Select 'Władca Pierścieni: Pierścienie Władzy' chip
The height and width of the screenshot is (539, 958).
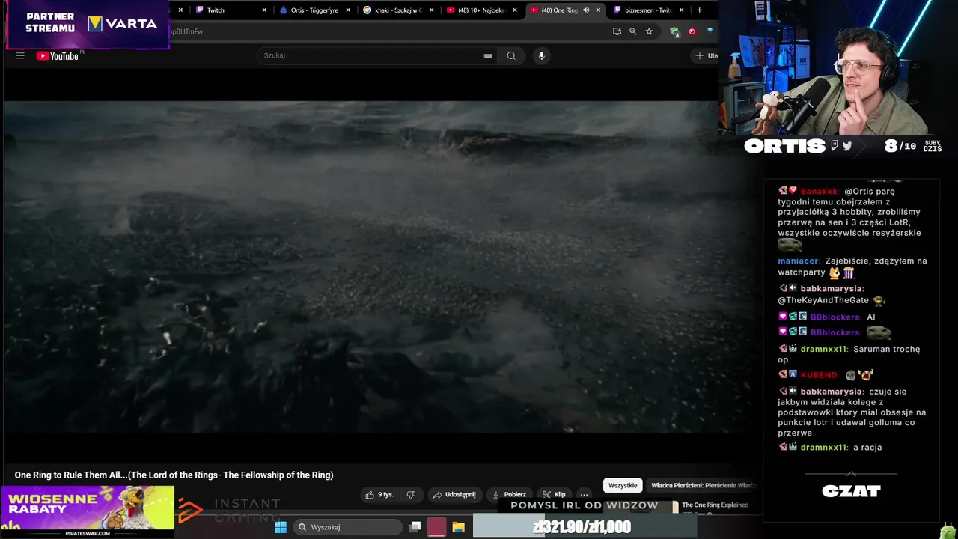[x=704, y=485]
